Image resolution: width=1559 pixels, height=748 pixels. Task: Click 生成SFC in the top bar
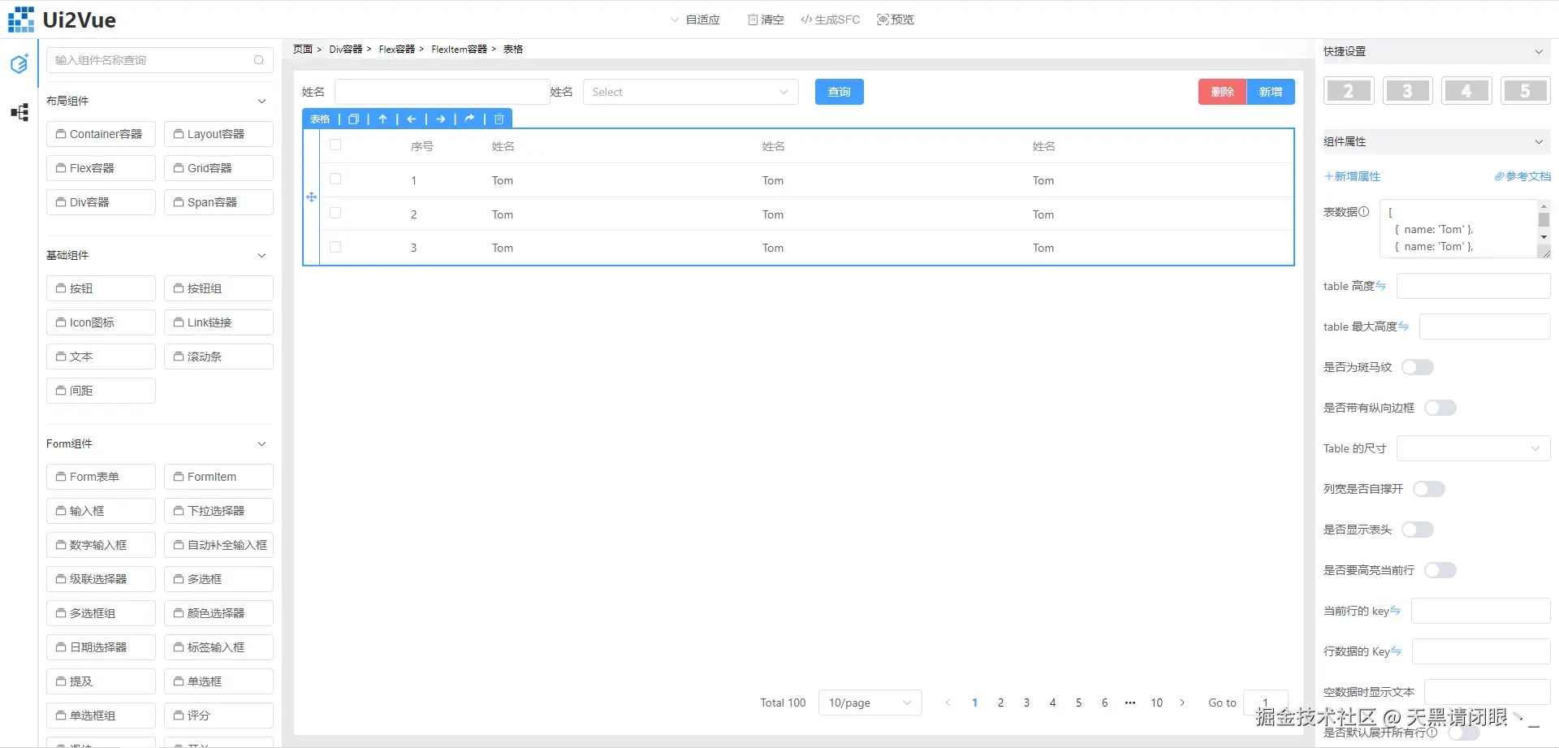[830, 19]
